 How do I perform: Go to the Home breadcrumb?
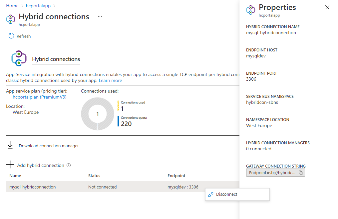pos(12,6)
